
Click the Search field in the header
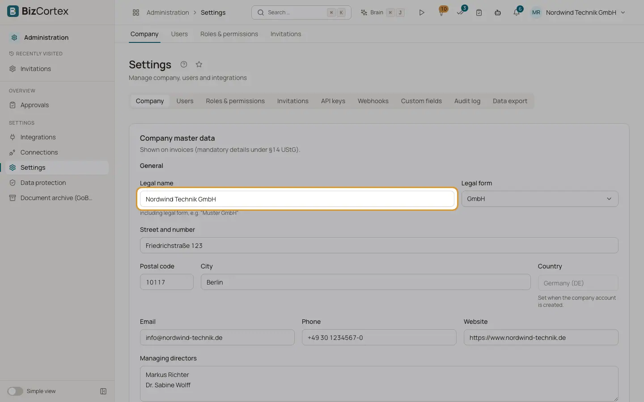click(x=301, y=13)
